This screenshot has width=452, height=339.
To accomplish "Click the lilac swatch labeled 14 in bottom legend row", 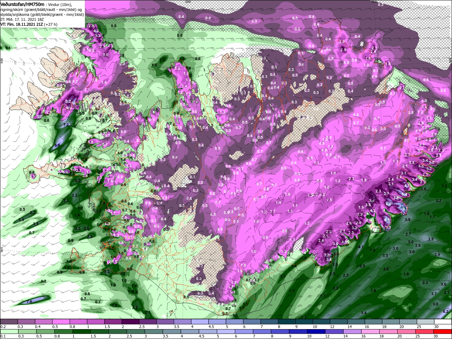I will (x=352, y=332).
